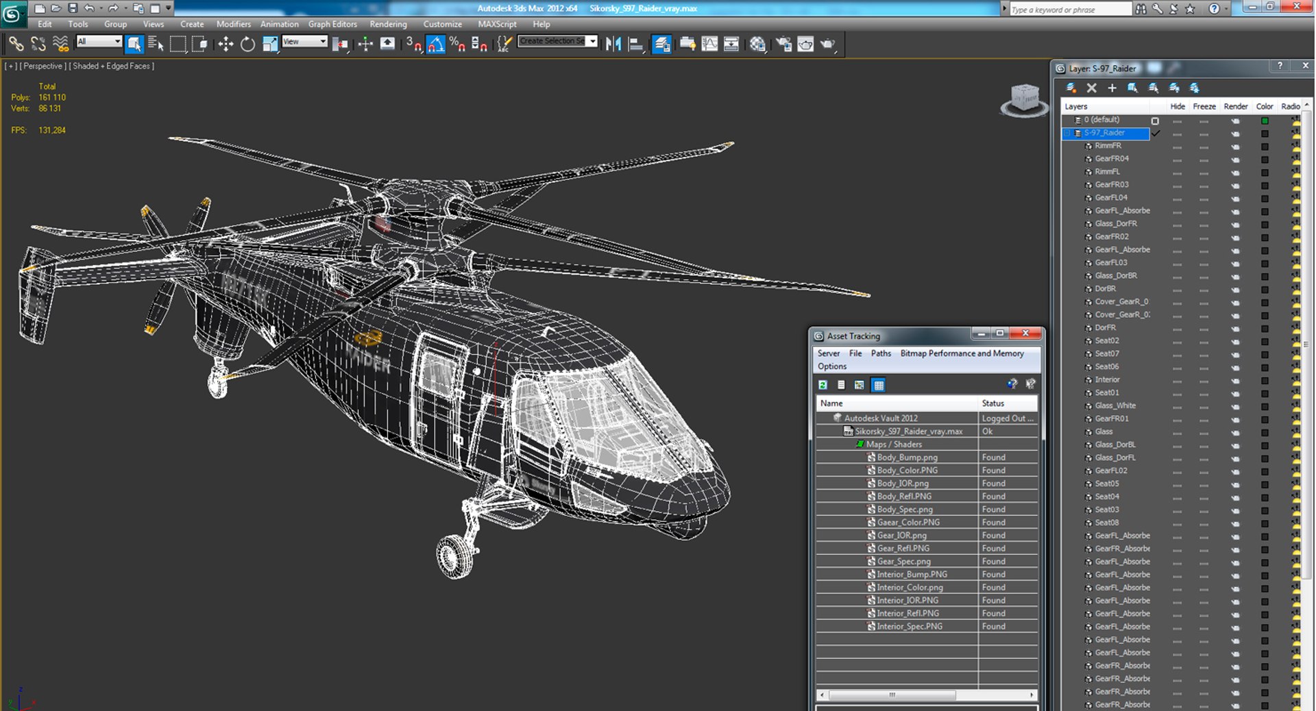
Task: Open the Manage Layers toolbar icon
Action: click(x=661, y=44)
